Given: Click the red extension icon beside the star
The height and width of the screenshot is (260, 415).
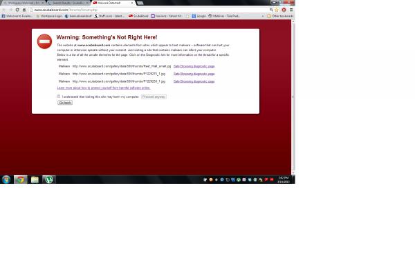Looking at the screenshot, I should [x=284, y=10].
